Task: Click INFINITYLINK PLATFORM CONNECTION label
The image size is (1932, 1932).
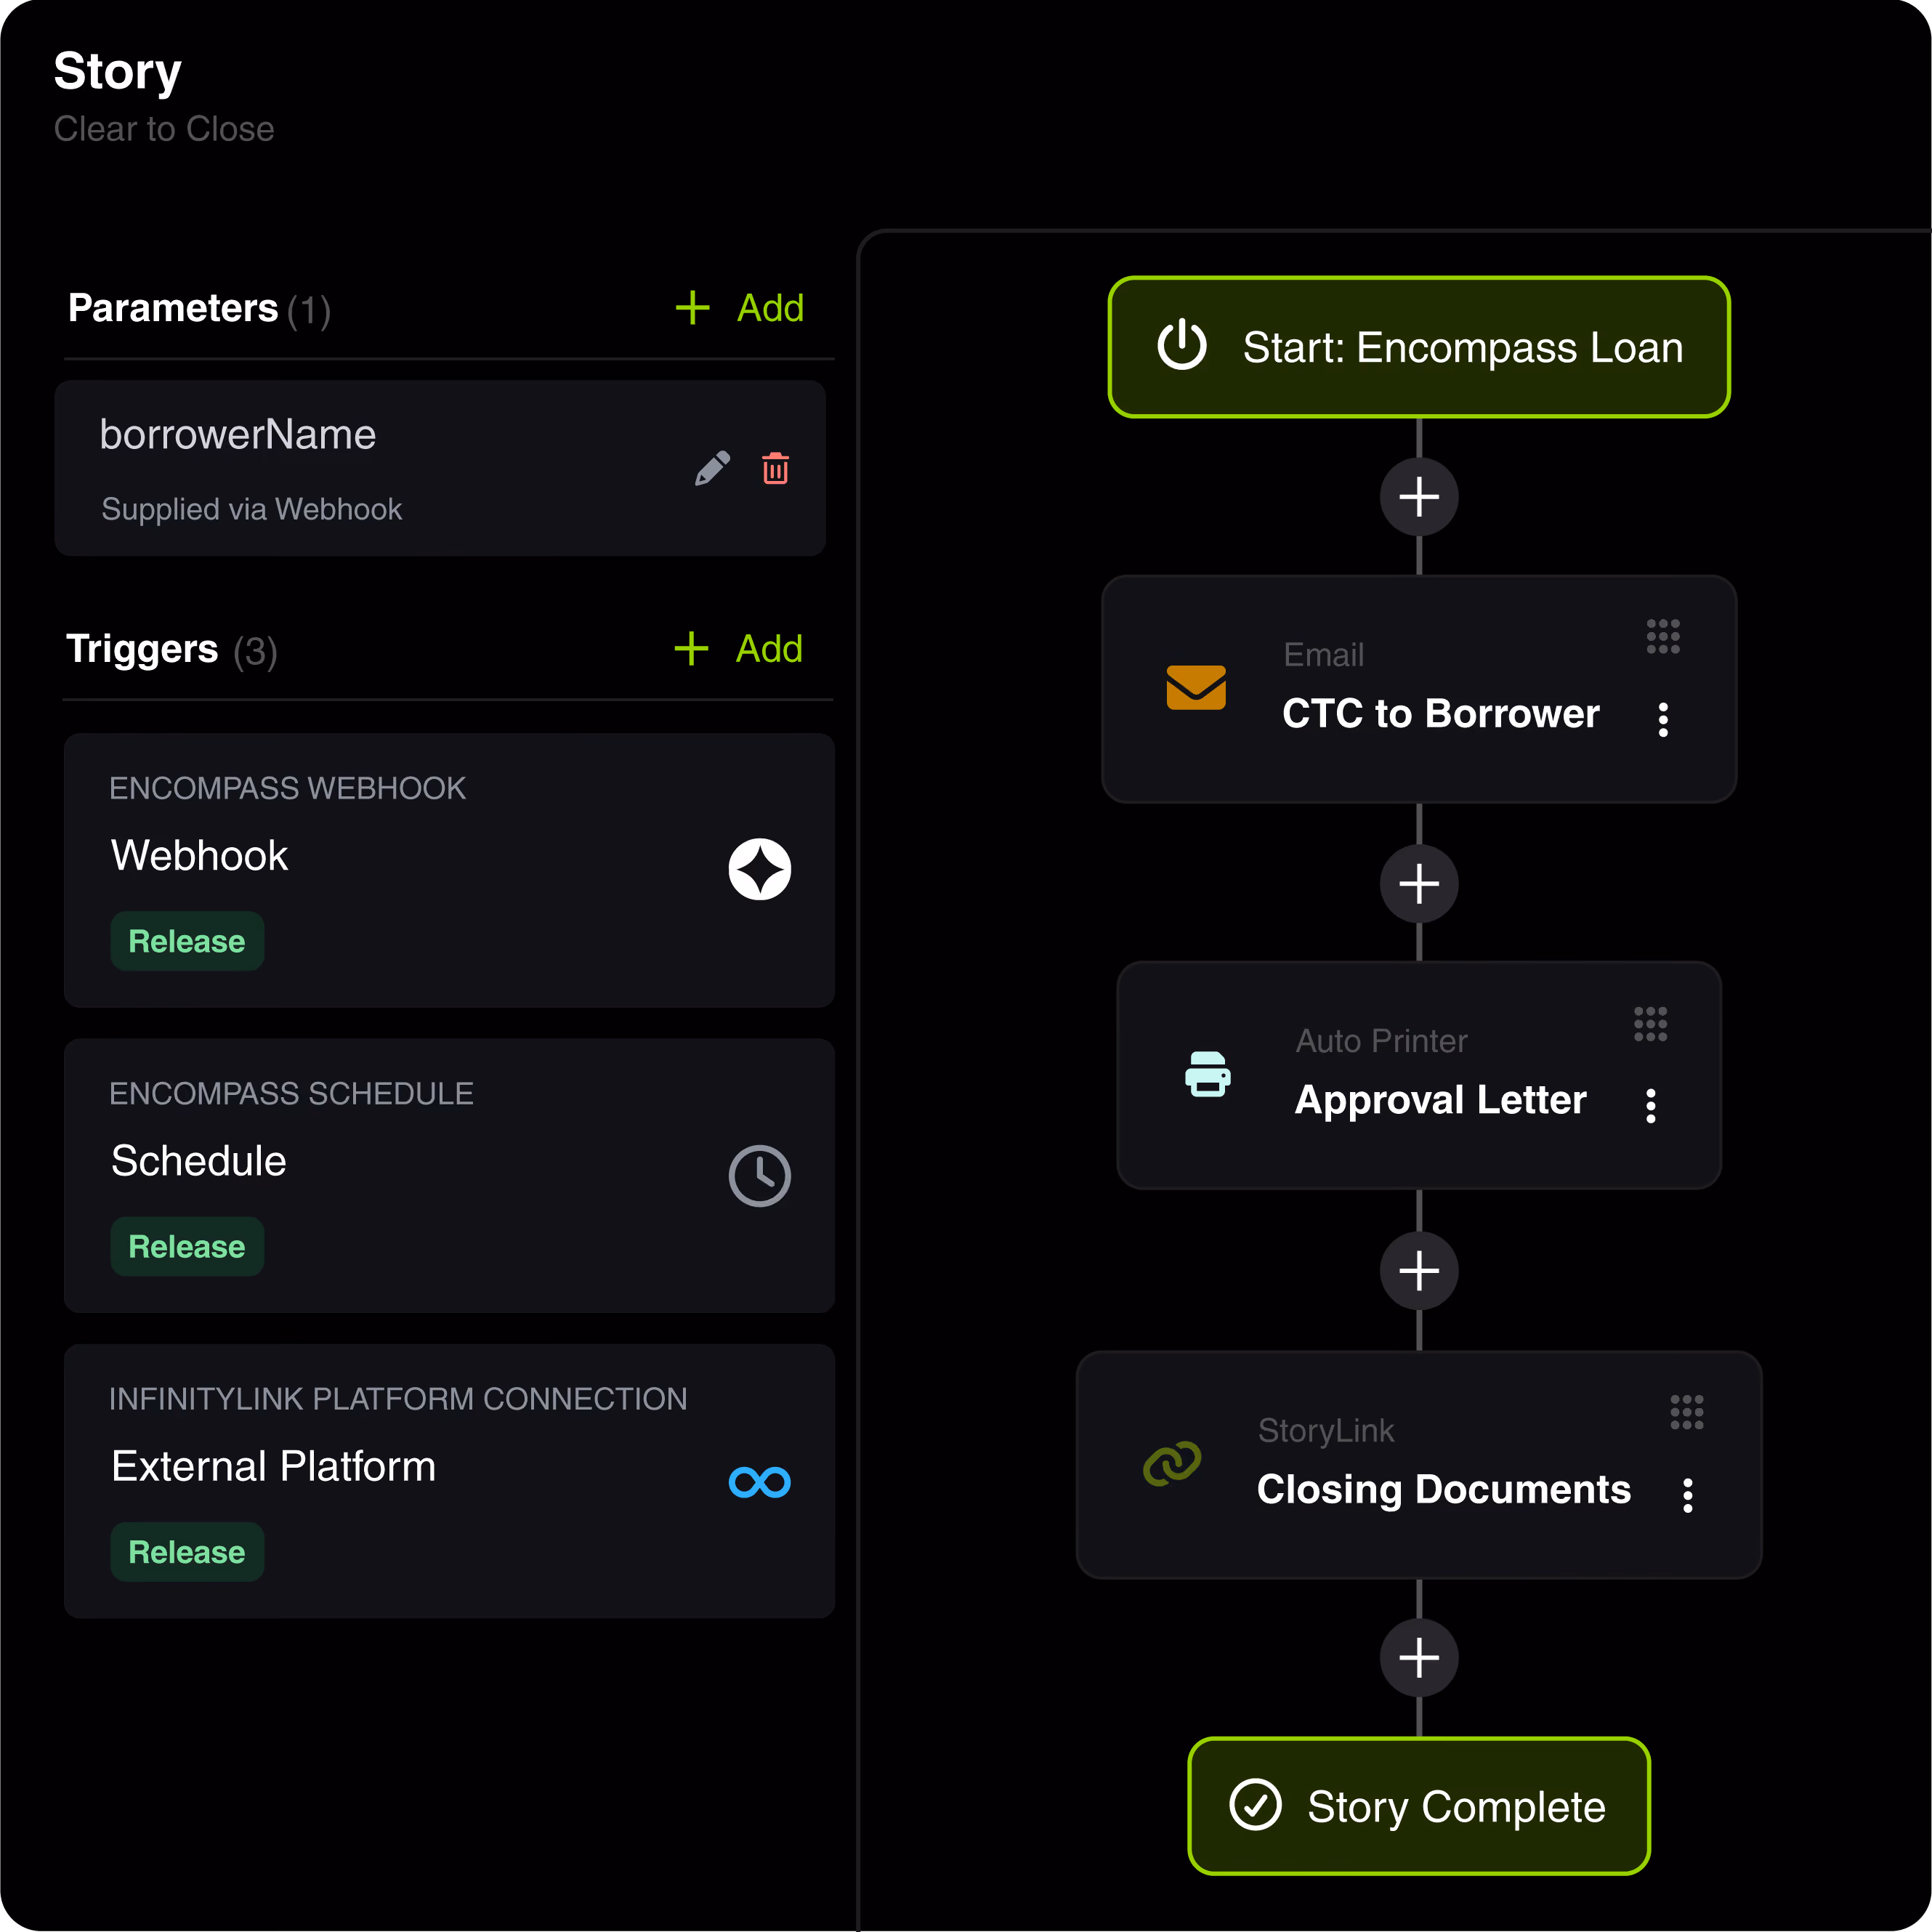Action: [x=398, y=1399]
